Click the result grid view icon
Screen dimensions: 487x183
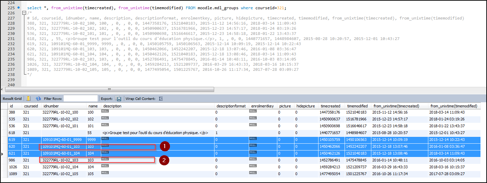tap(28, 99)
